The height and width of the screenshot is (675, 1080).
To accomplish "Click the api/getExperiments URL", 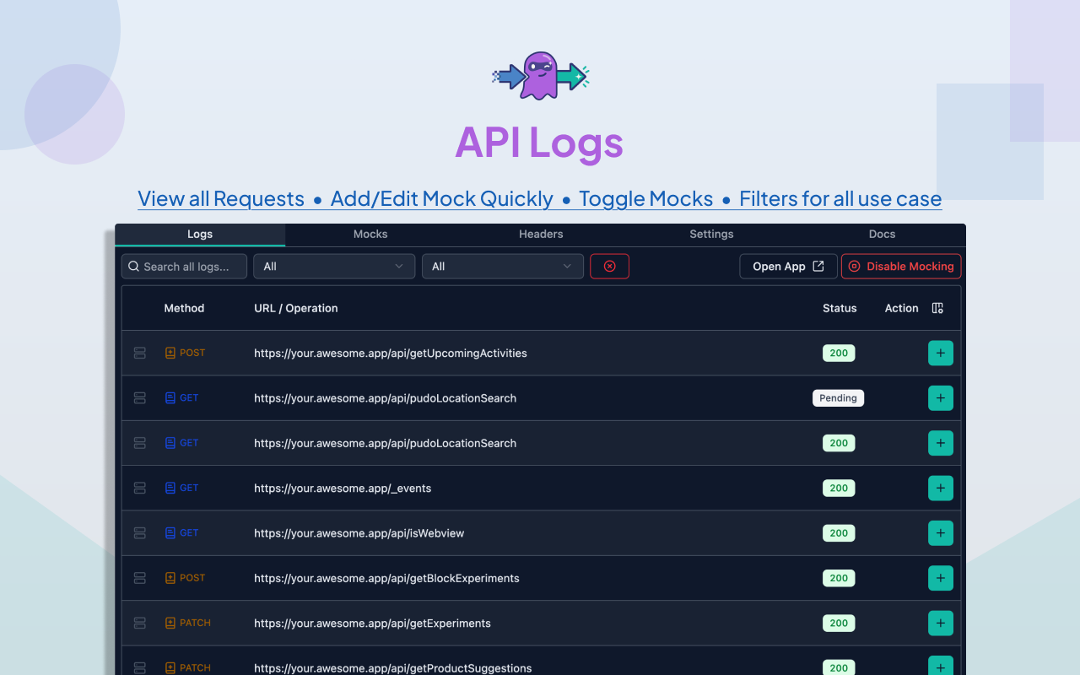I will point(372,624).
